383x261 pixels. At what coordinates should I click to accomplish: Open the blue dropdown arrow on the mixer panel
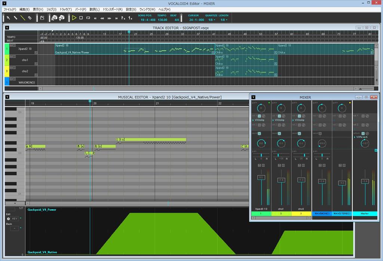click(x=376, y=150)
